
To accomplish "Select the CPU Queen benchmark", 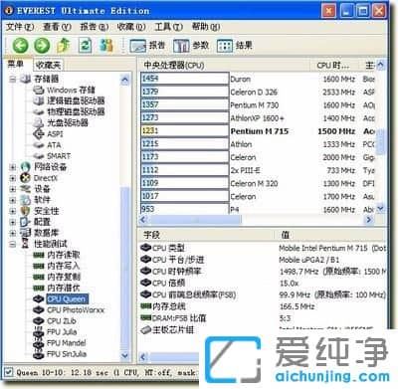I will pyautogui.click(x=67, y=299).
